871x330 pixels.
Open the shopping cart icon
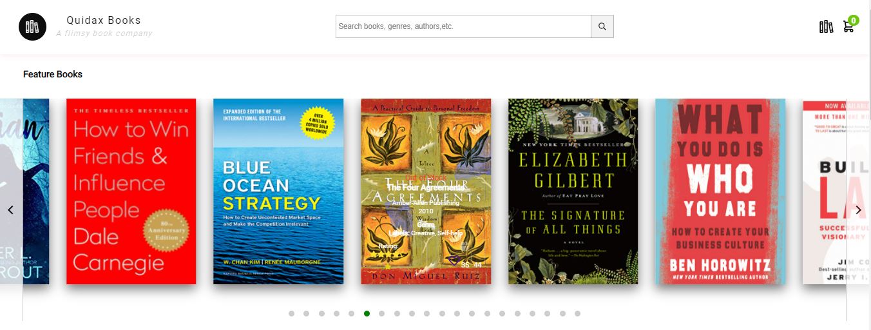848,27
